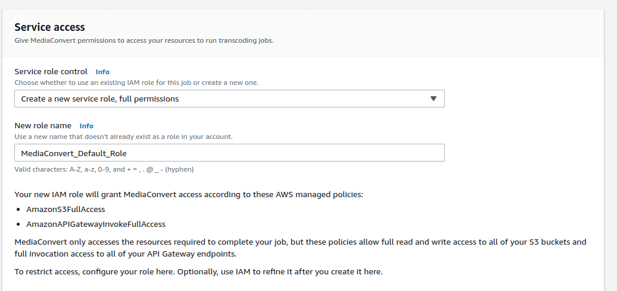
Task: Click the Info link beside Service role control
Action: pos(102,72)
